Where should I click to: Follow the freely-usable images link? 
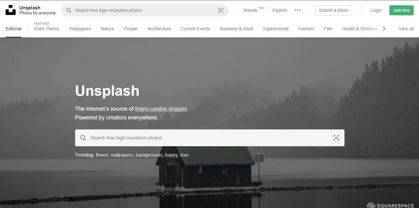(x=161, y=109)
